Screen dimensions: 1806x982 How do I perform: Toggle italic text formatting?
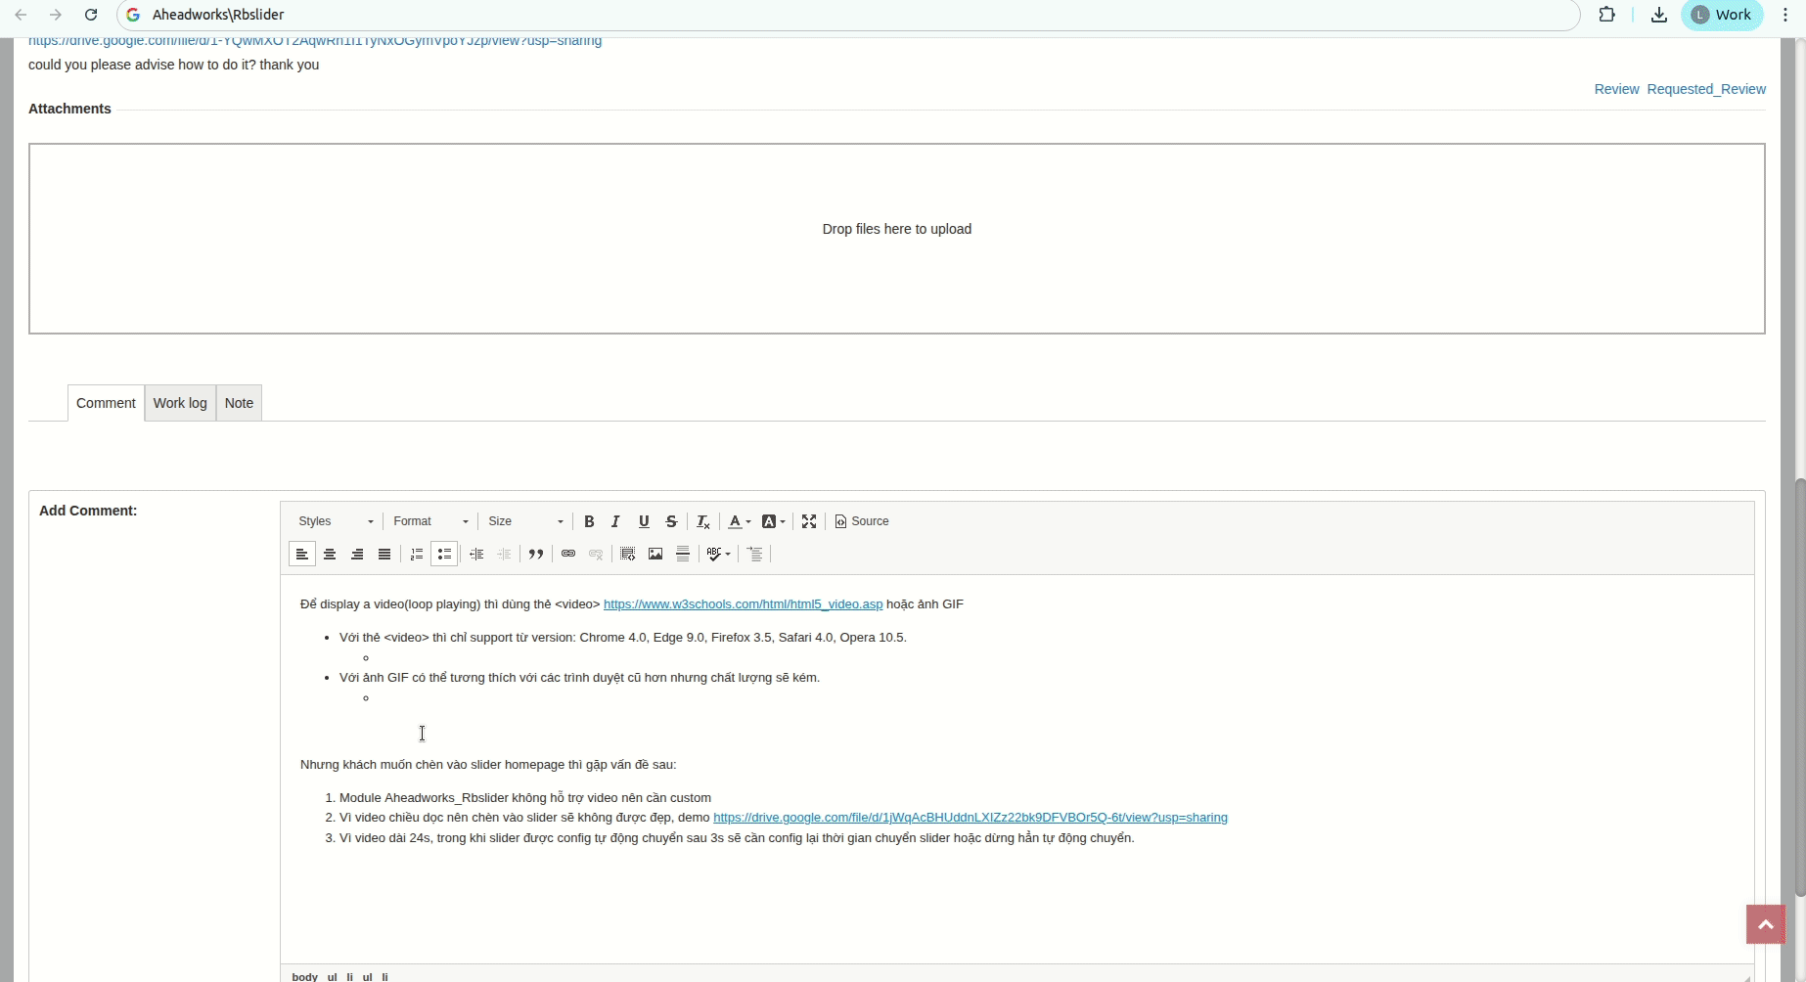615,521
